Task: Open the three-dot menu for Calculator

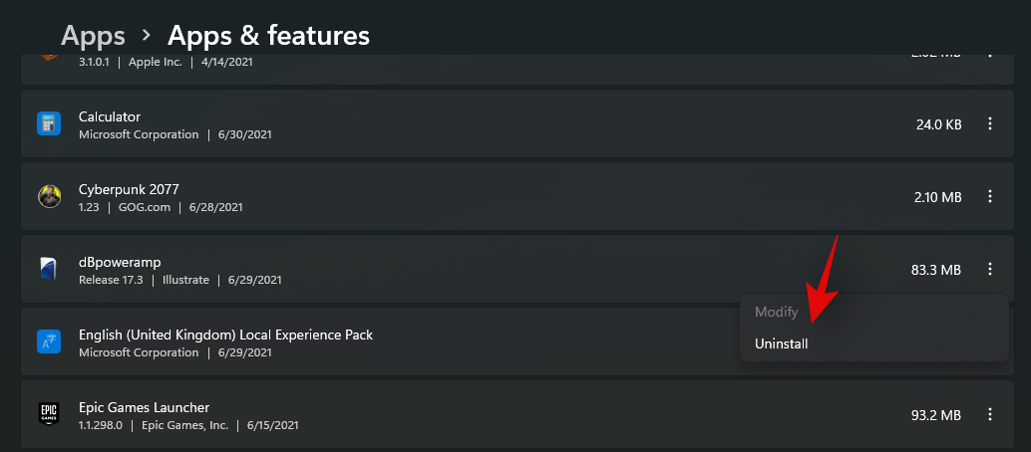Action: tap(990, 124)
